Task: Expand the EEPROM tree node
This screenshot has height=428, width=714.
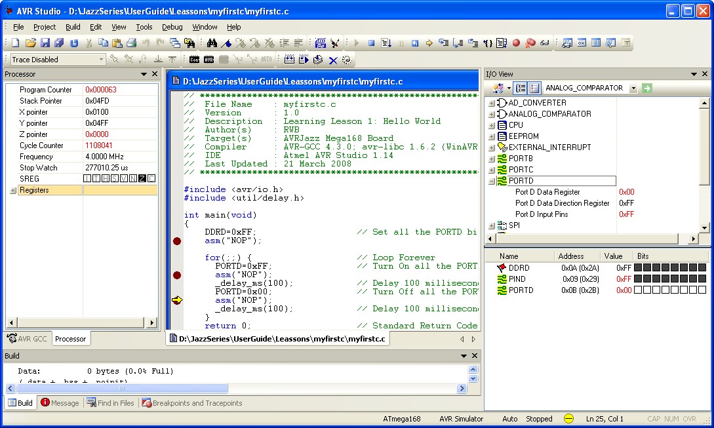Action: [492, 136]
